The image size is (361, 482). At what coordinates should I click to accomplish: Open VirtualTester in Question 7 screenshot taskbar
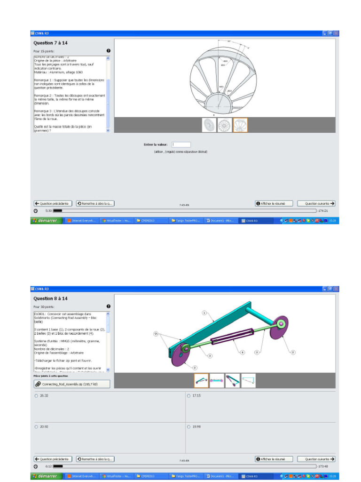point(117,221)
